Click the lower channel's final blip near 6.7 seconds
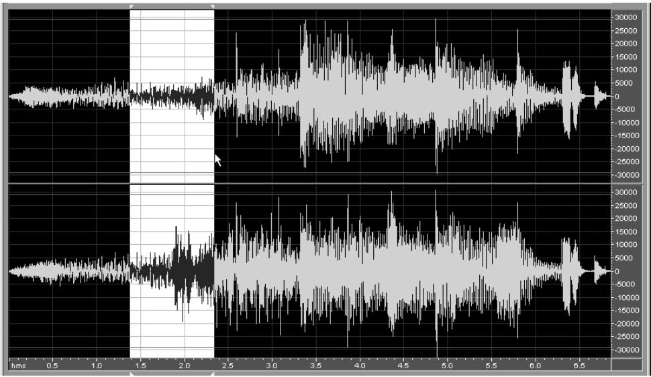Image resolution: width=651 pixels, height=377 pixels. point(600,271)
